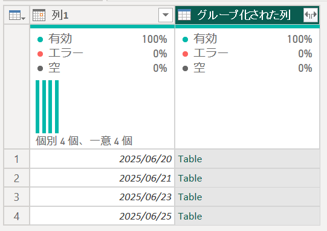Open the 列1 column filter dropdown
Screen dimensions: 327x231
[166, 15]
